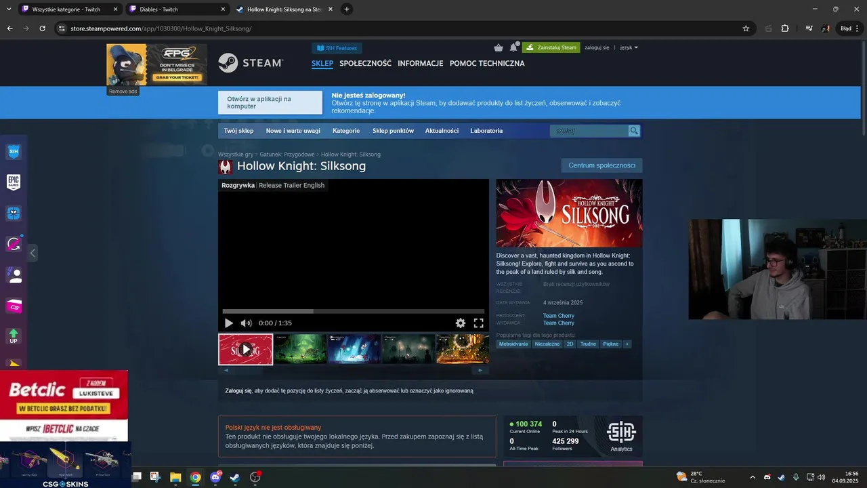Move thumbnail strip right with arrow
This screenshot has width=867, height=488.
[x=480, y=370]
